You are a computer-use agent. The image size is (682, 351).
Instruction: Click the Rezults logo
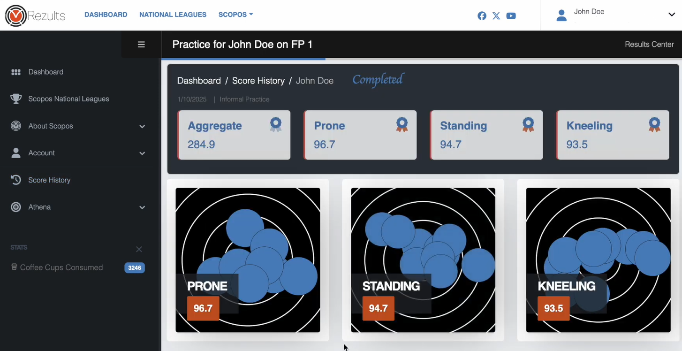(35, 15)
